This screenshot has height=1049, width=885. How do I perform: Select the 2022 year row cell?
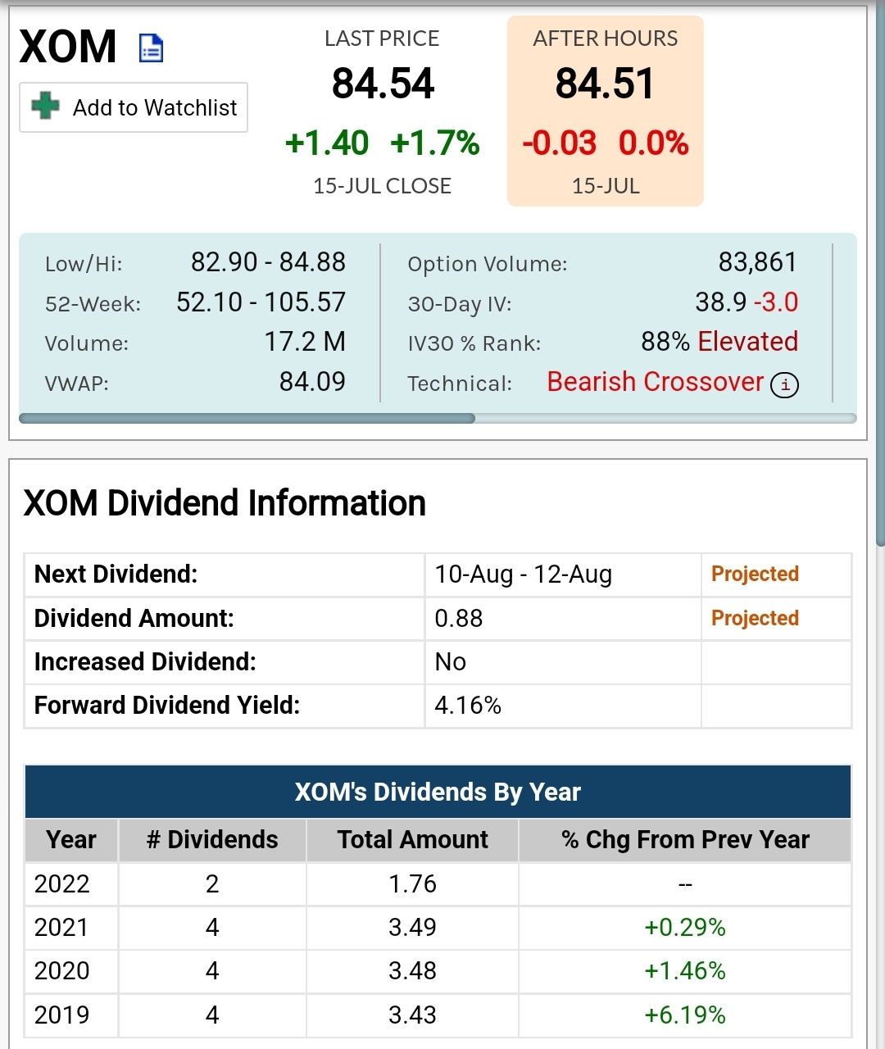tap(71, 884)
